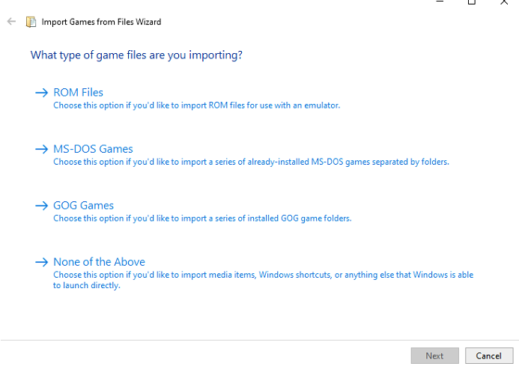Close the wizard window

point(504,2)
